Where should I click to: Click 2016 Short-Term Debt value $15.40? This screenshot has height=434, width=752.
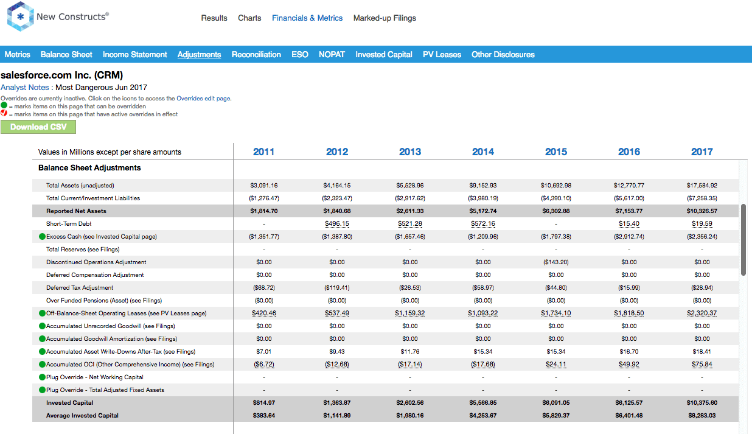pyautogui.click(x=629, y=224)
